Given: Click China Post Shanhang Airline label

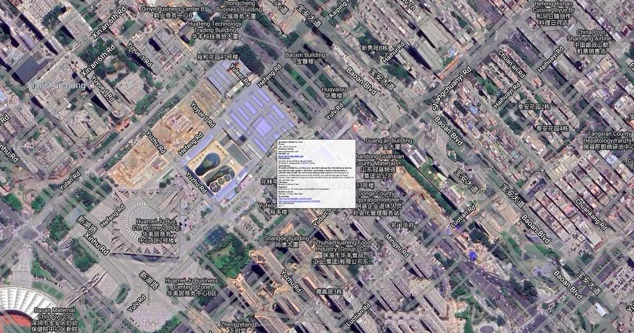Looking at the screenshot, I should [591, 42].
